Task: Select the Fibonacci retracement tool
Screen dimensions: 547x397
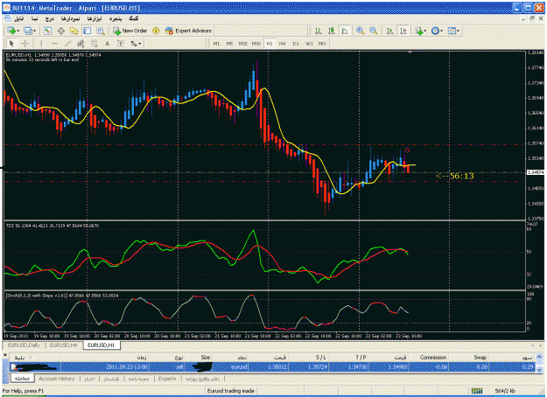Action: point(95,44)
